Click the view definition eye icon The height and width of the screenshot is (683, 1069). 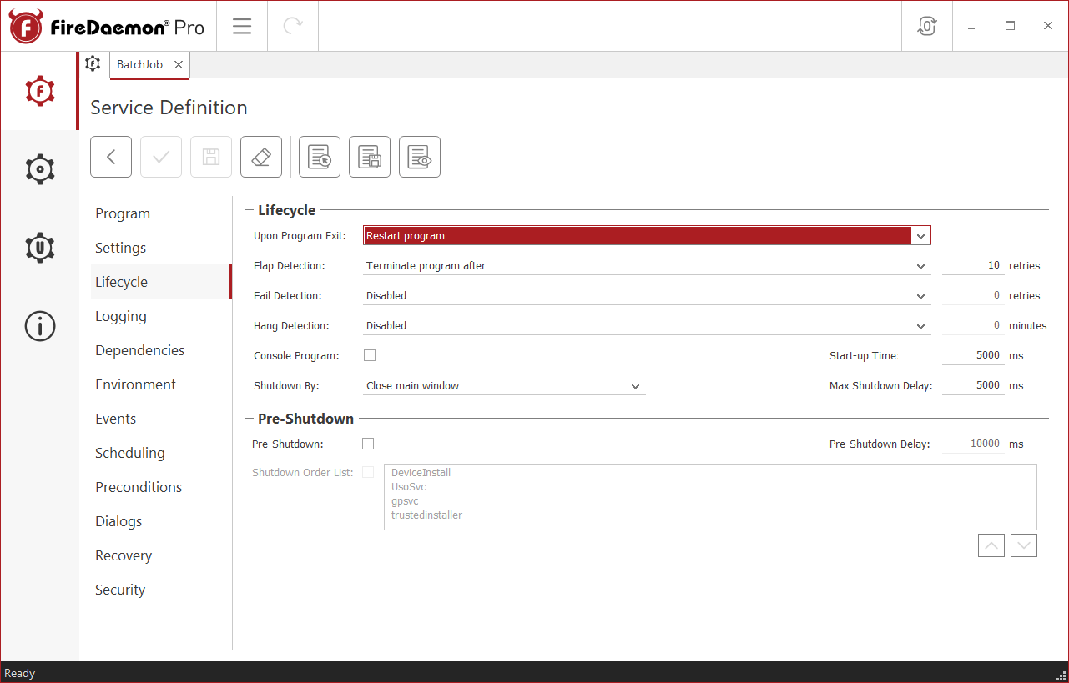pyautogui.click(x=420, y=157)
